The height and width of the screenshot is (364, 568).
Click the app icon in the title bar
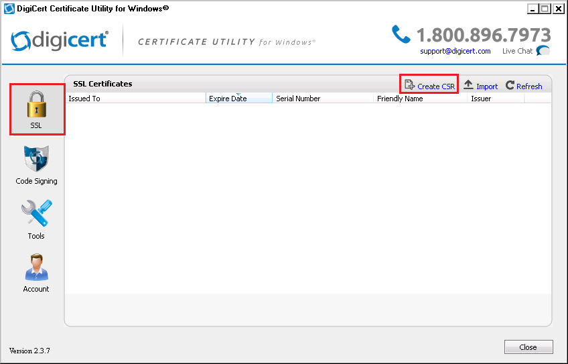click(x=9, y=9)
